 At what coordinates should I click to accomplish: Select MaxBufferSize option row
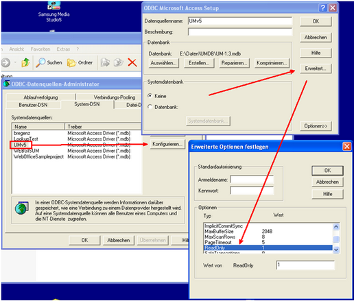(x=268, y=231)
